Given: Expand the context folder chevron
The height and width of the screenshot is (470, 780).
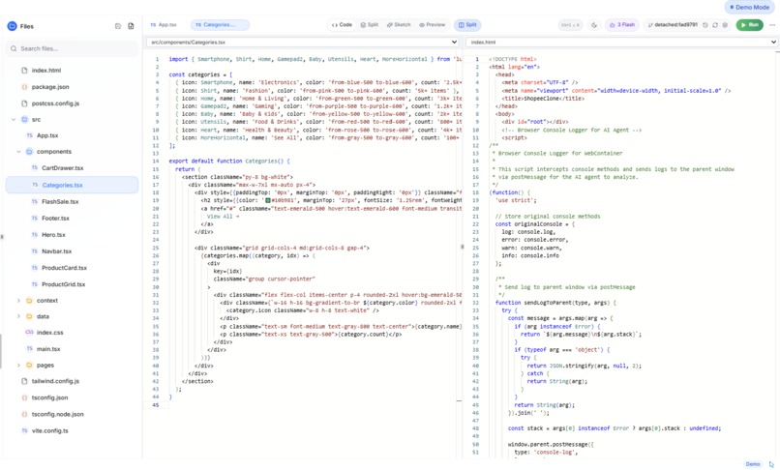Looking at the screenshot, I should (x=19, y=301).
